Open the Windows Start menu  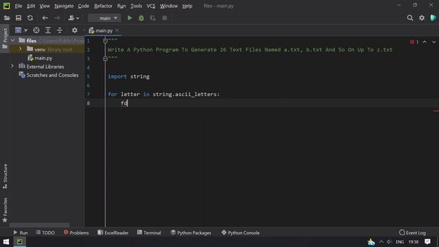point(6,242)
